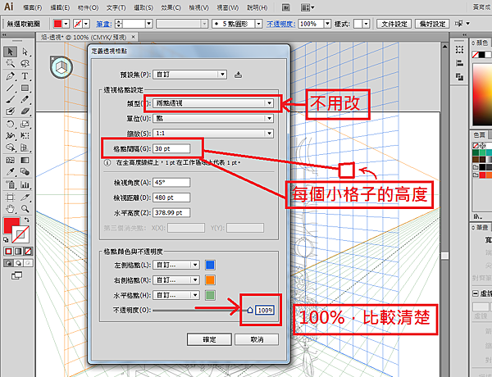The height and width of the screenshot is (377, 492).
Task: Switch to solid Color fill mode button
Action: (x=8, y=252)
